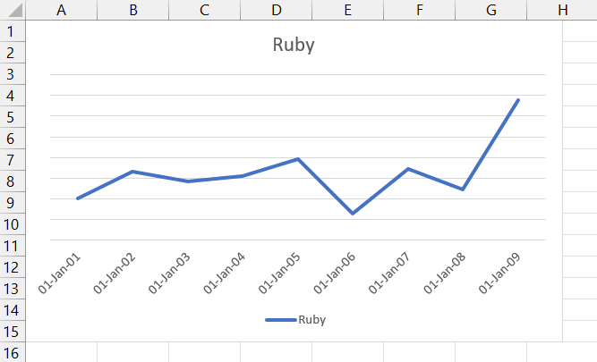597x362 pixels.
Task: Select column H header
Action: pyautogui.click(x=562, y=10)
